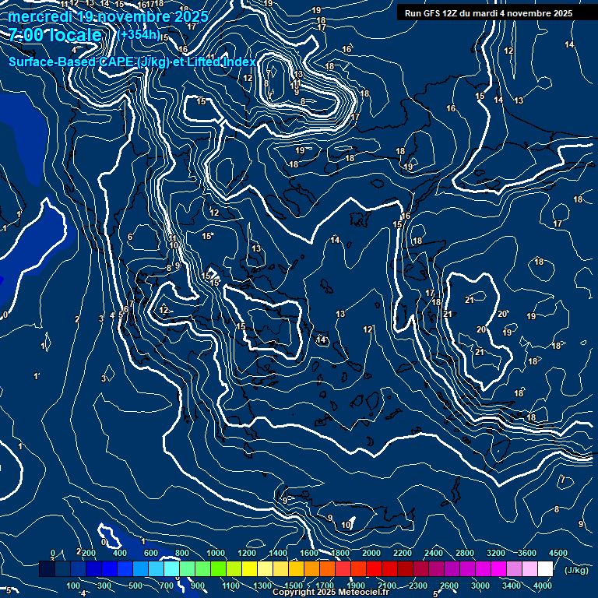598x598 pixels.
Task: Click the "1600" legend value
Action: tap(309, 553)
